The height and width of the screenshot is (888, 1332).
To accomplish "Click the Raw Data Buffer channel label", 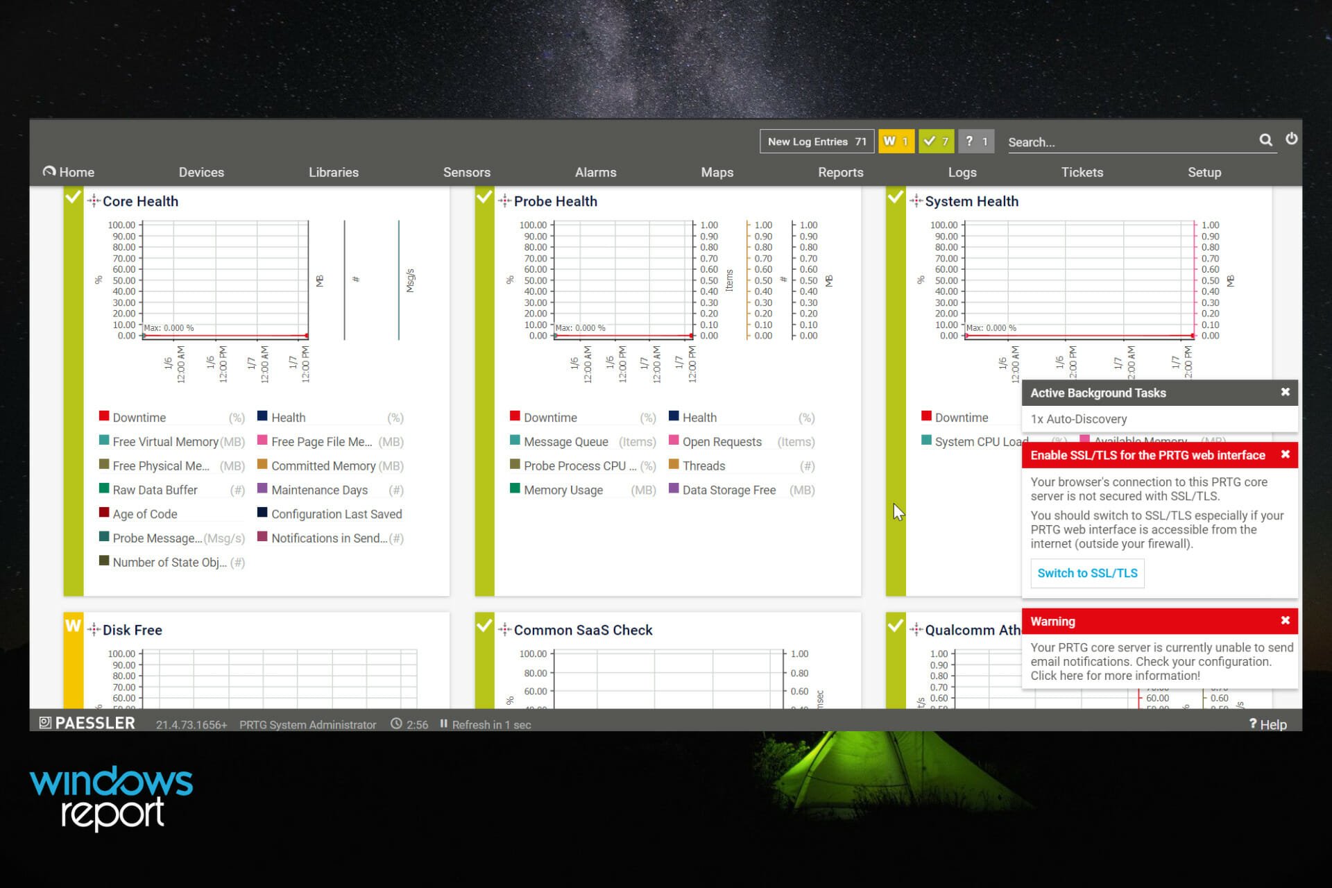I will tap(155, 490).
